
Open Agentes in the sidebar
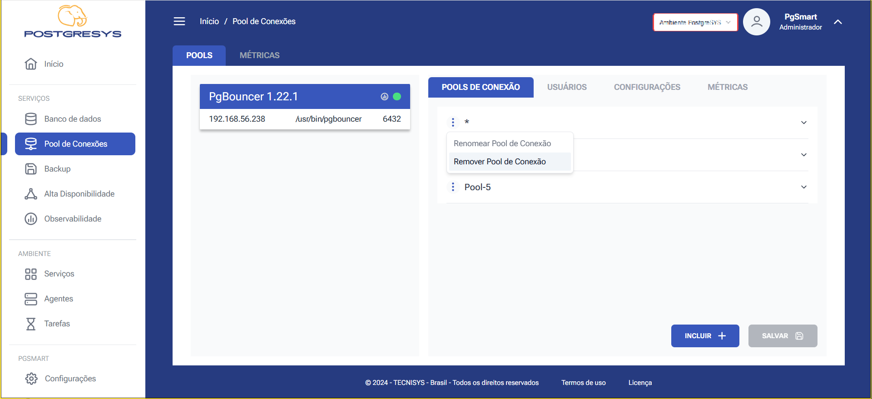click(75, 299)
